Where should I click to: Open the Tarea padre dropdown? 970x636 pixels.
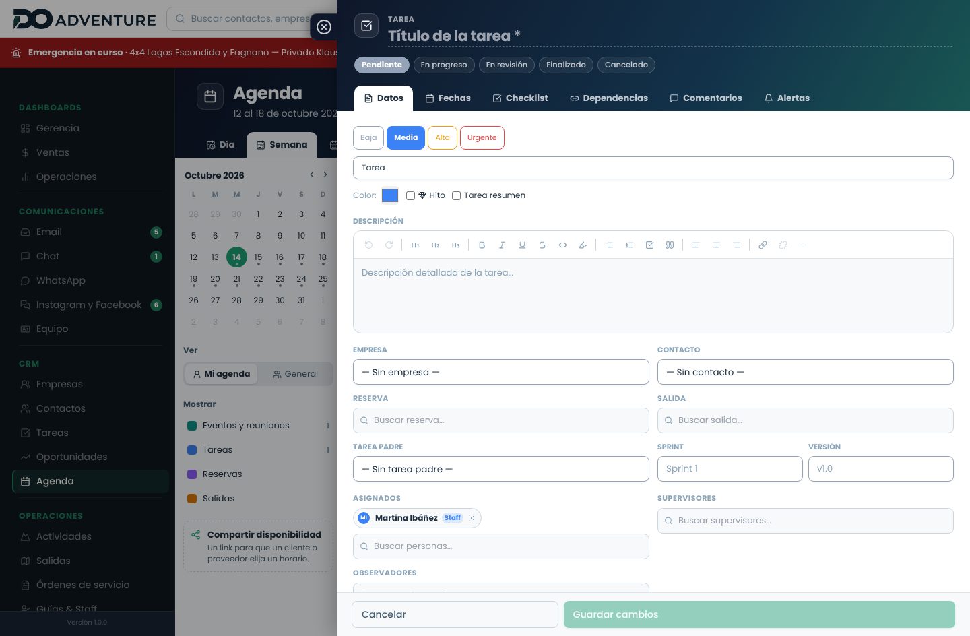501,469
